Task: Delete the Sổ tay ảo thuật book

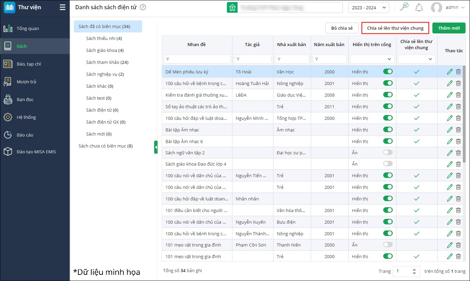Action: (458, 107)
